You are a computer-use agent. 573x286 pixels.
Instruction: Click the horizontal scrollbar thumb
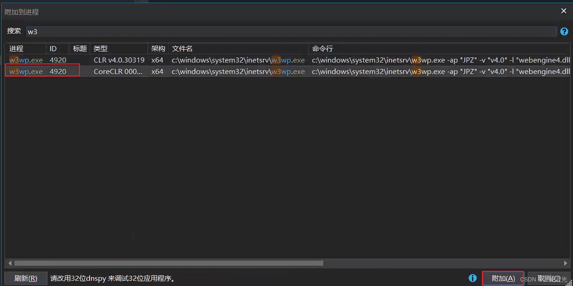click(169, 263)
